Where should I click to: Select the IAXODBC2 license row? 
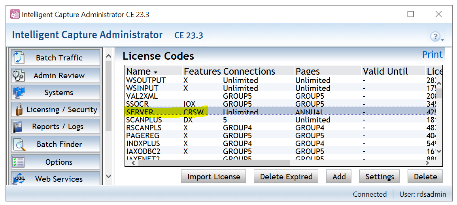280,151
